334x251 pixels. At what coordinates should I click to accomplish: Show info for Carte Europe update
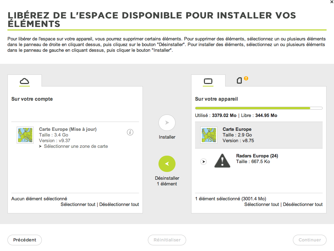[130, 132]
